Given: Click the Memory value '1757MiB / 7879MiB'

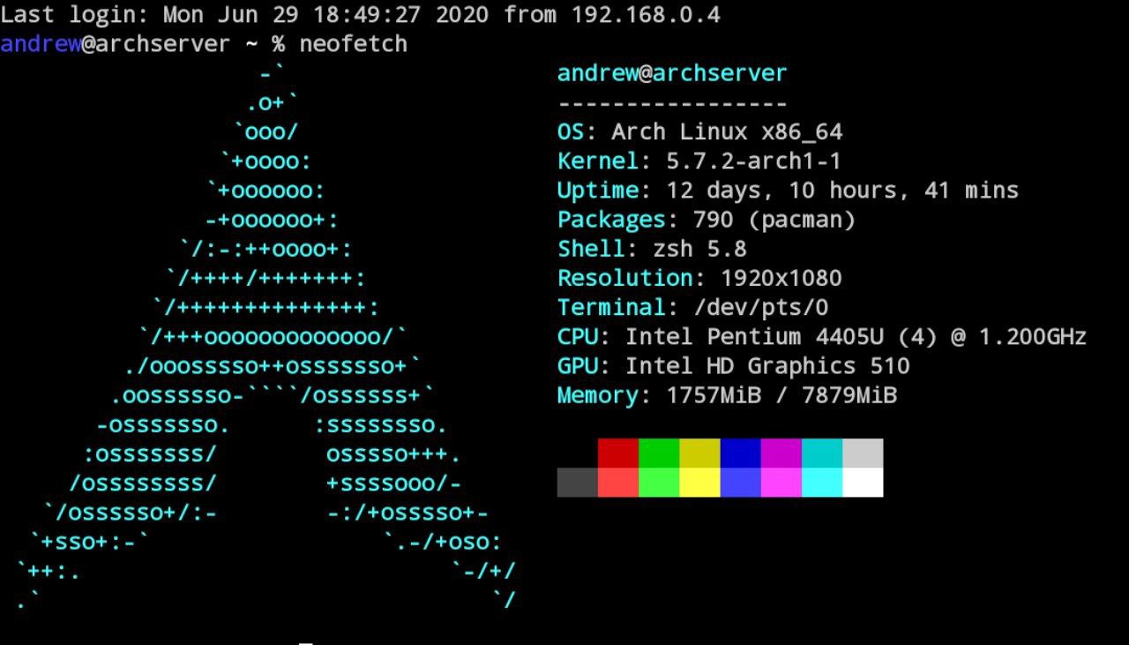Looking at the screenshot, I should tap(781, 395).
